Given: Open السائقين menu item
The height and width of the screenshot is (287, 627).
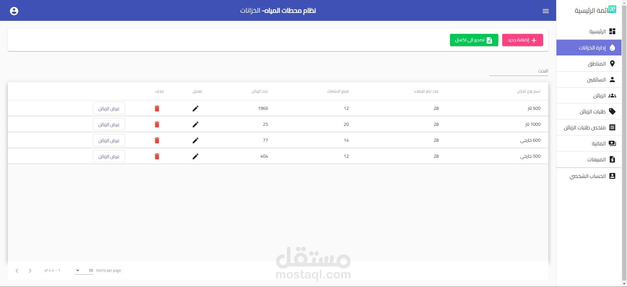Looking at the screenshot, I should [589, 79].
